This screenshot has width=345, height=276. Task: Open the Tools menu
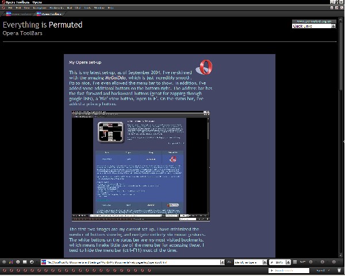point(87,8)
